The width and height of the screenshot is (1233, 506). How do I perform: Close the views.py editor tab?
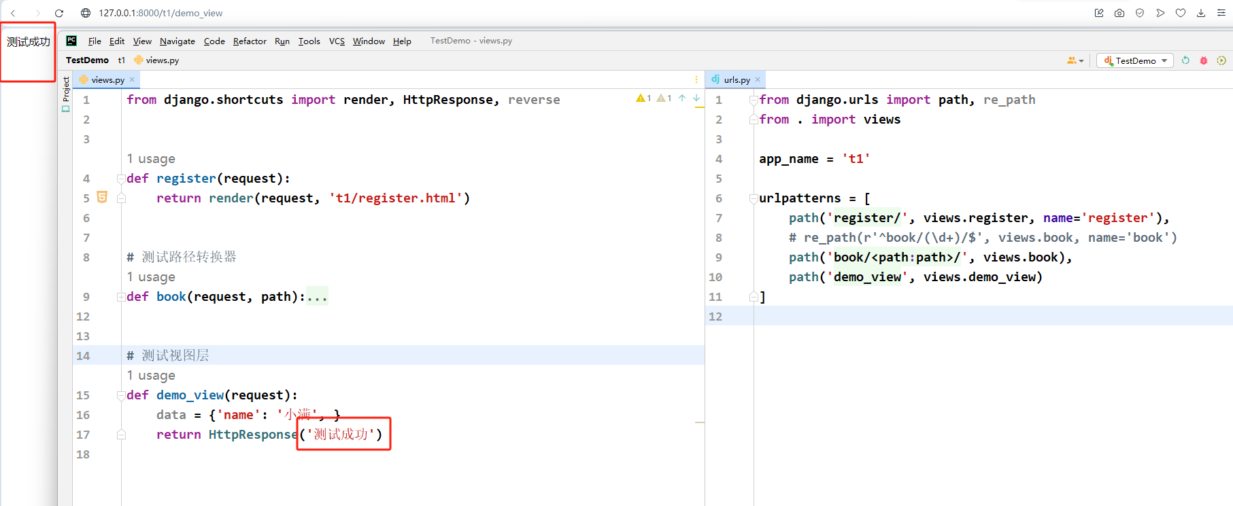(x=132, y=79)
